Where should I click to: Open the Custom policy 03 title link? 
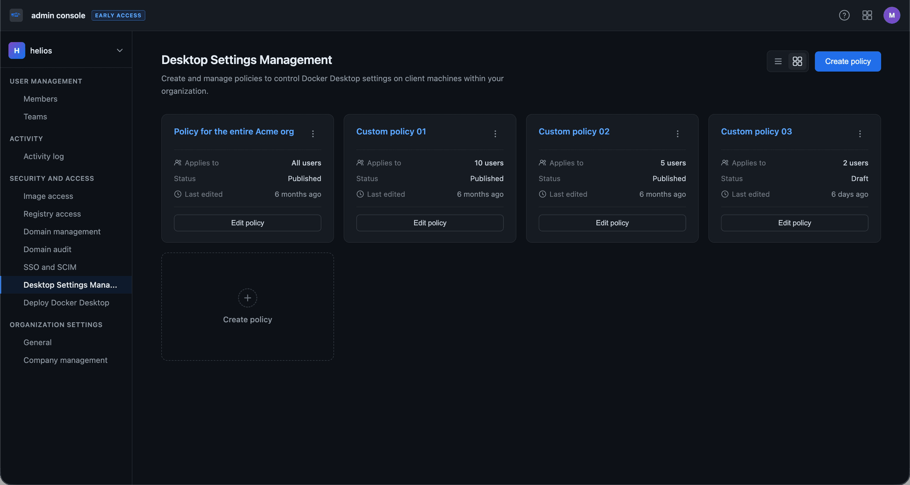756,131
